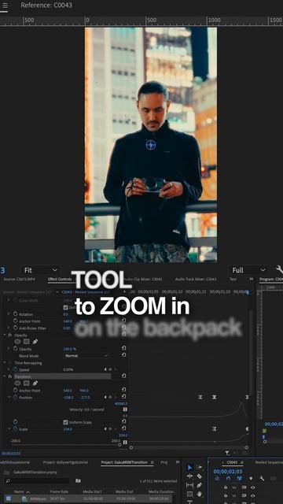283x504 pixels.
Task: Hide the top video track eye
Action: pos(253,487)
